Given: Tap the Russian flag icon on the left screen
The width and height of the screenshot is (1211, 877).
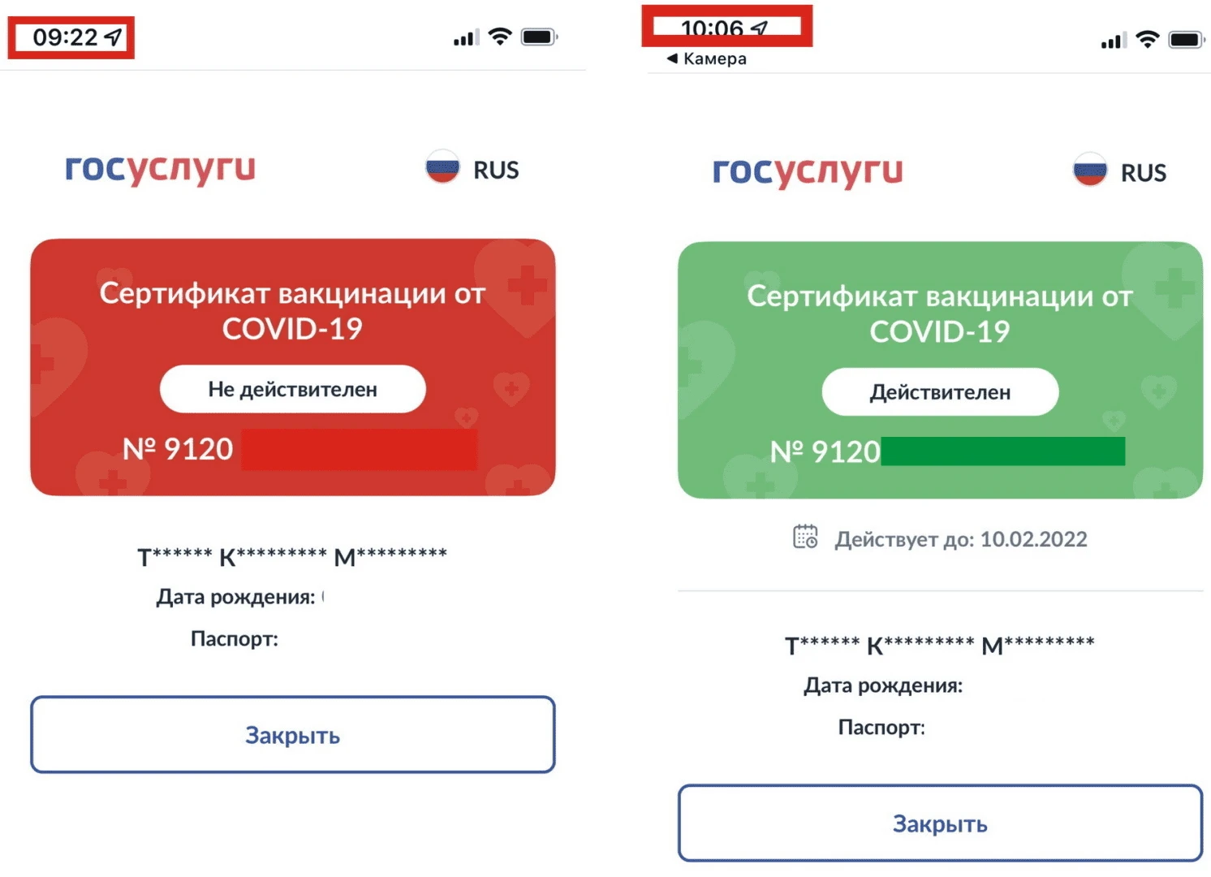Looking at the screenshot, I should click(441, 168).
